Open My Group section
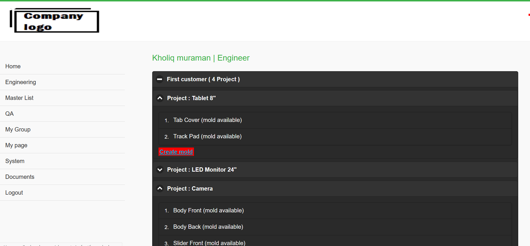Image resolution: width=530 pixels, height=246 pixels. tap(18, 129)
